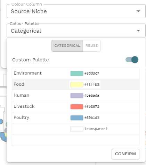
Task: Pick the Environment colour swatch
Action: [x=77, y=73]
